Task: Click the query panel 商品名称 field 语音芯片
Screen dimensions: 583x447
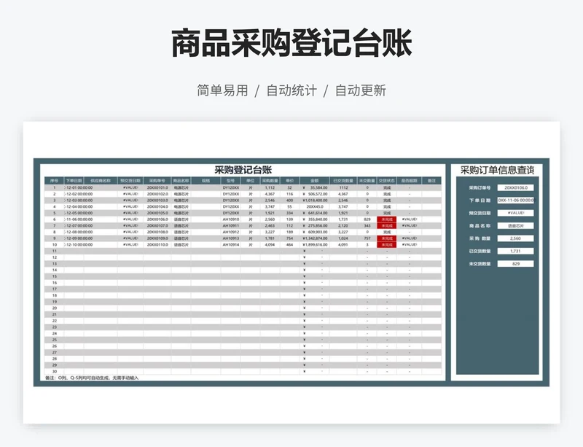Action: coord(515,226)
